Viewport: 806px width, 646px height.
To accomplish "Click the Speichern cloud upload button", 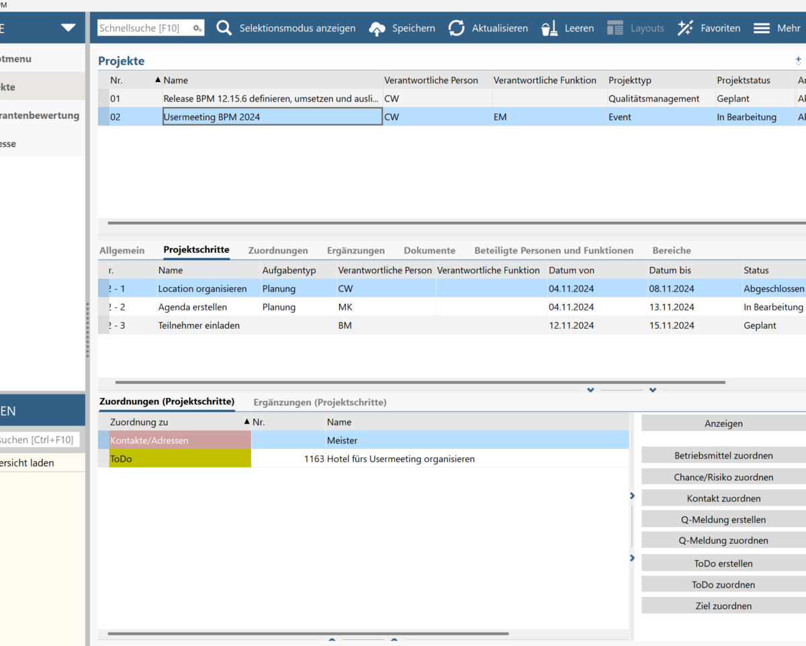I will click(x=402, y=28).
